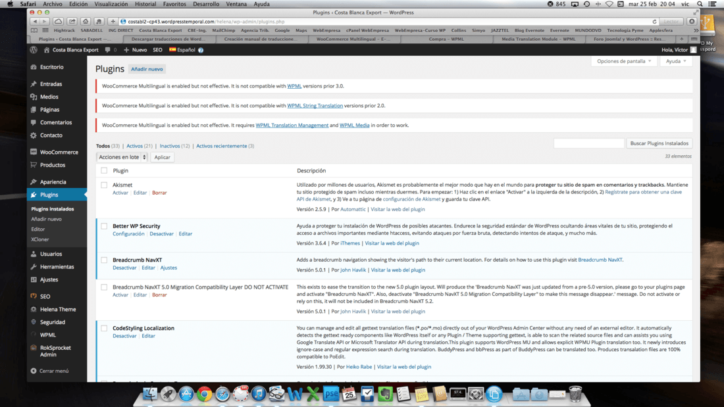Open the comments bubble in admin bar

(x=110, y=50)
